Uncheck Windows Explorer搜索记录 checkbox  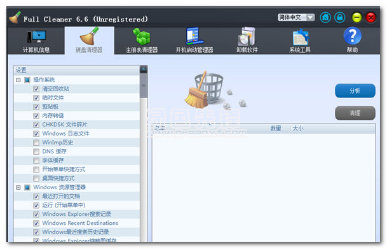[x=36, y=215]
